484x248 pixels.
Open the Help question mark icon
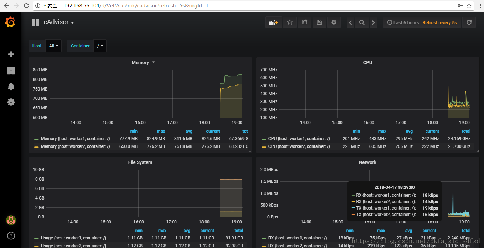(11, 236)
